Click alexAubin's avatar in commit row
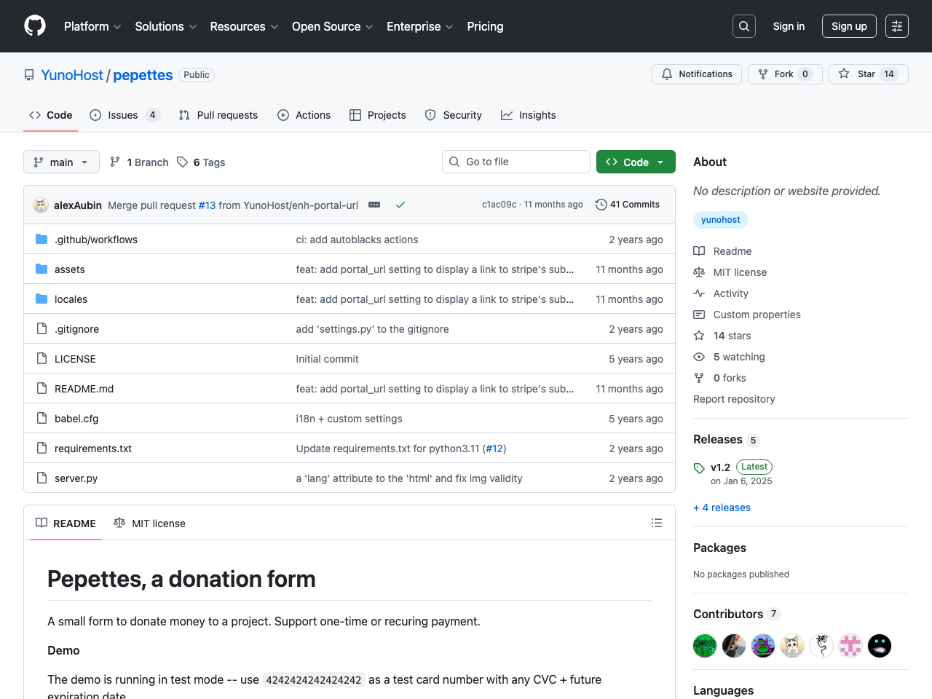 click(41, 205)
